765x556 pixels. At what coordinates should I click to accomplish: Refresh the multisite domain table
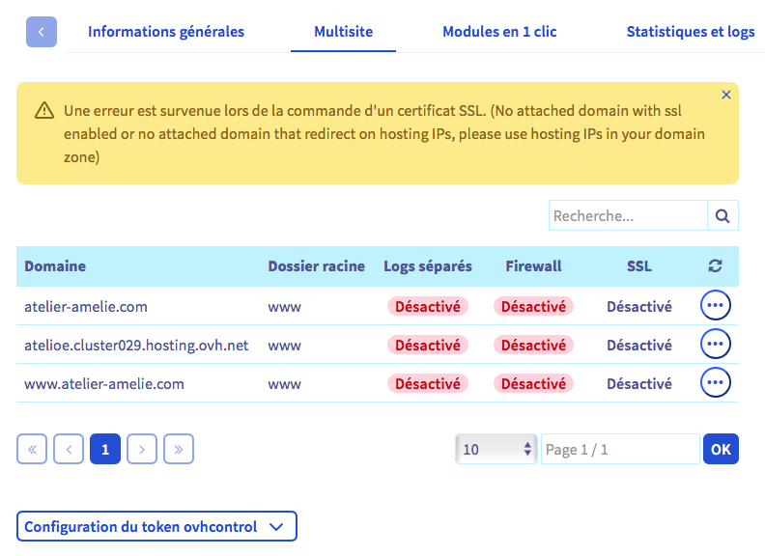[716, 266]
